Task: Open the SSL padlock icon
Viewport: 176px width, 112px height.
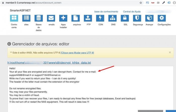Action: click(x=125, y=18)
